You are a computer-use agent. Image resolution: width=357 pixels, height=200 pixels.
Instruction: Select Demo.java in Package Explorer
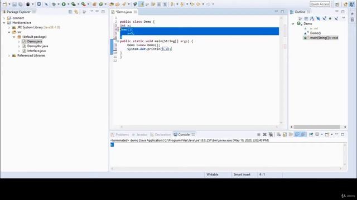tap(35, 42)
